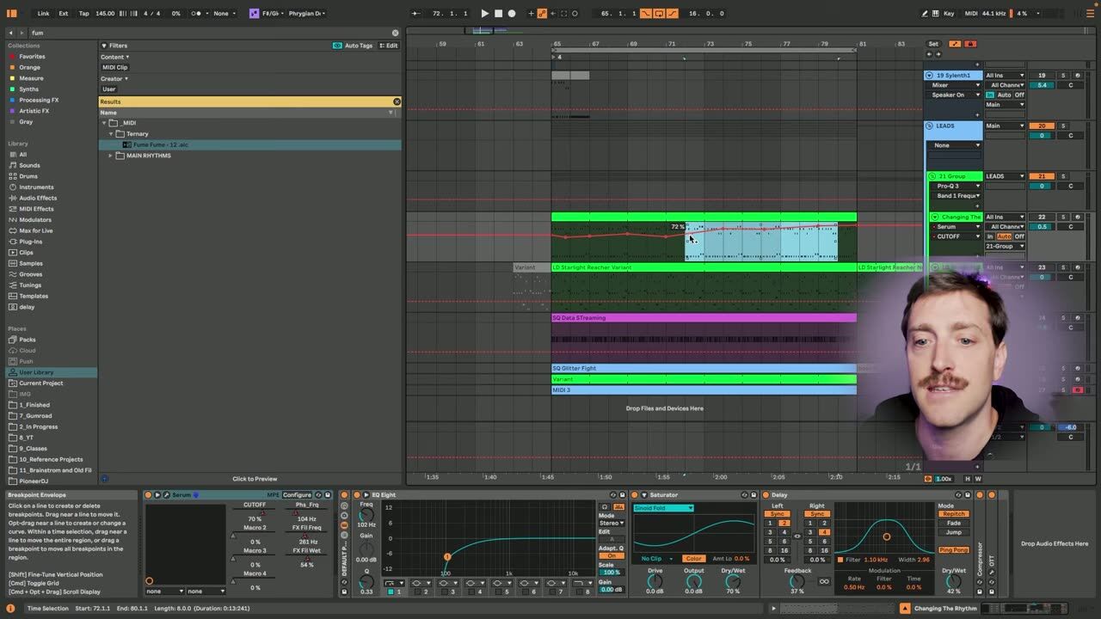Toggle the lock envelopes icon
The image size is (1101, 619).
tap(970, 44)
